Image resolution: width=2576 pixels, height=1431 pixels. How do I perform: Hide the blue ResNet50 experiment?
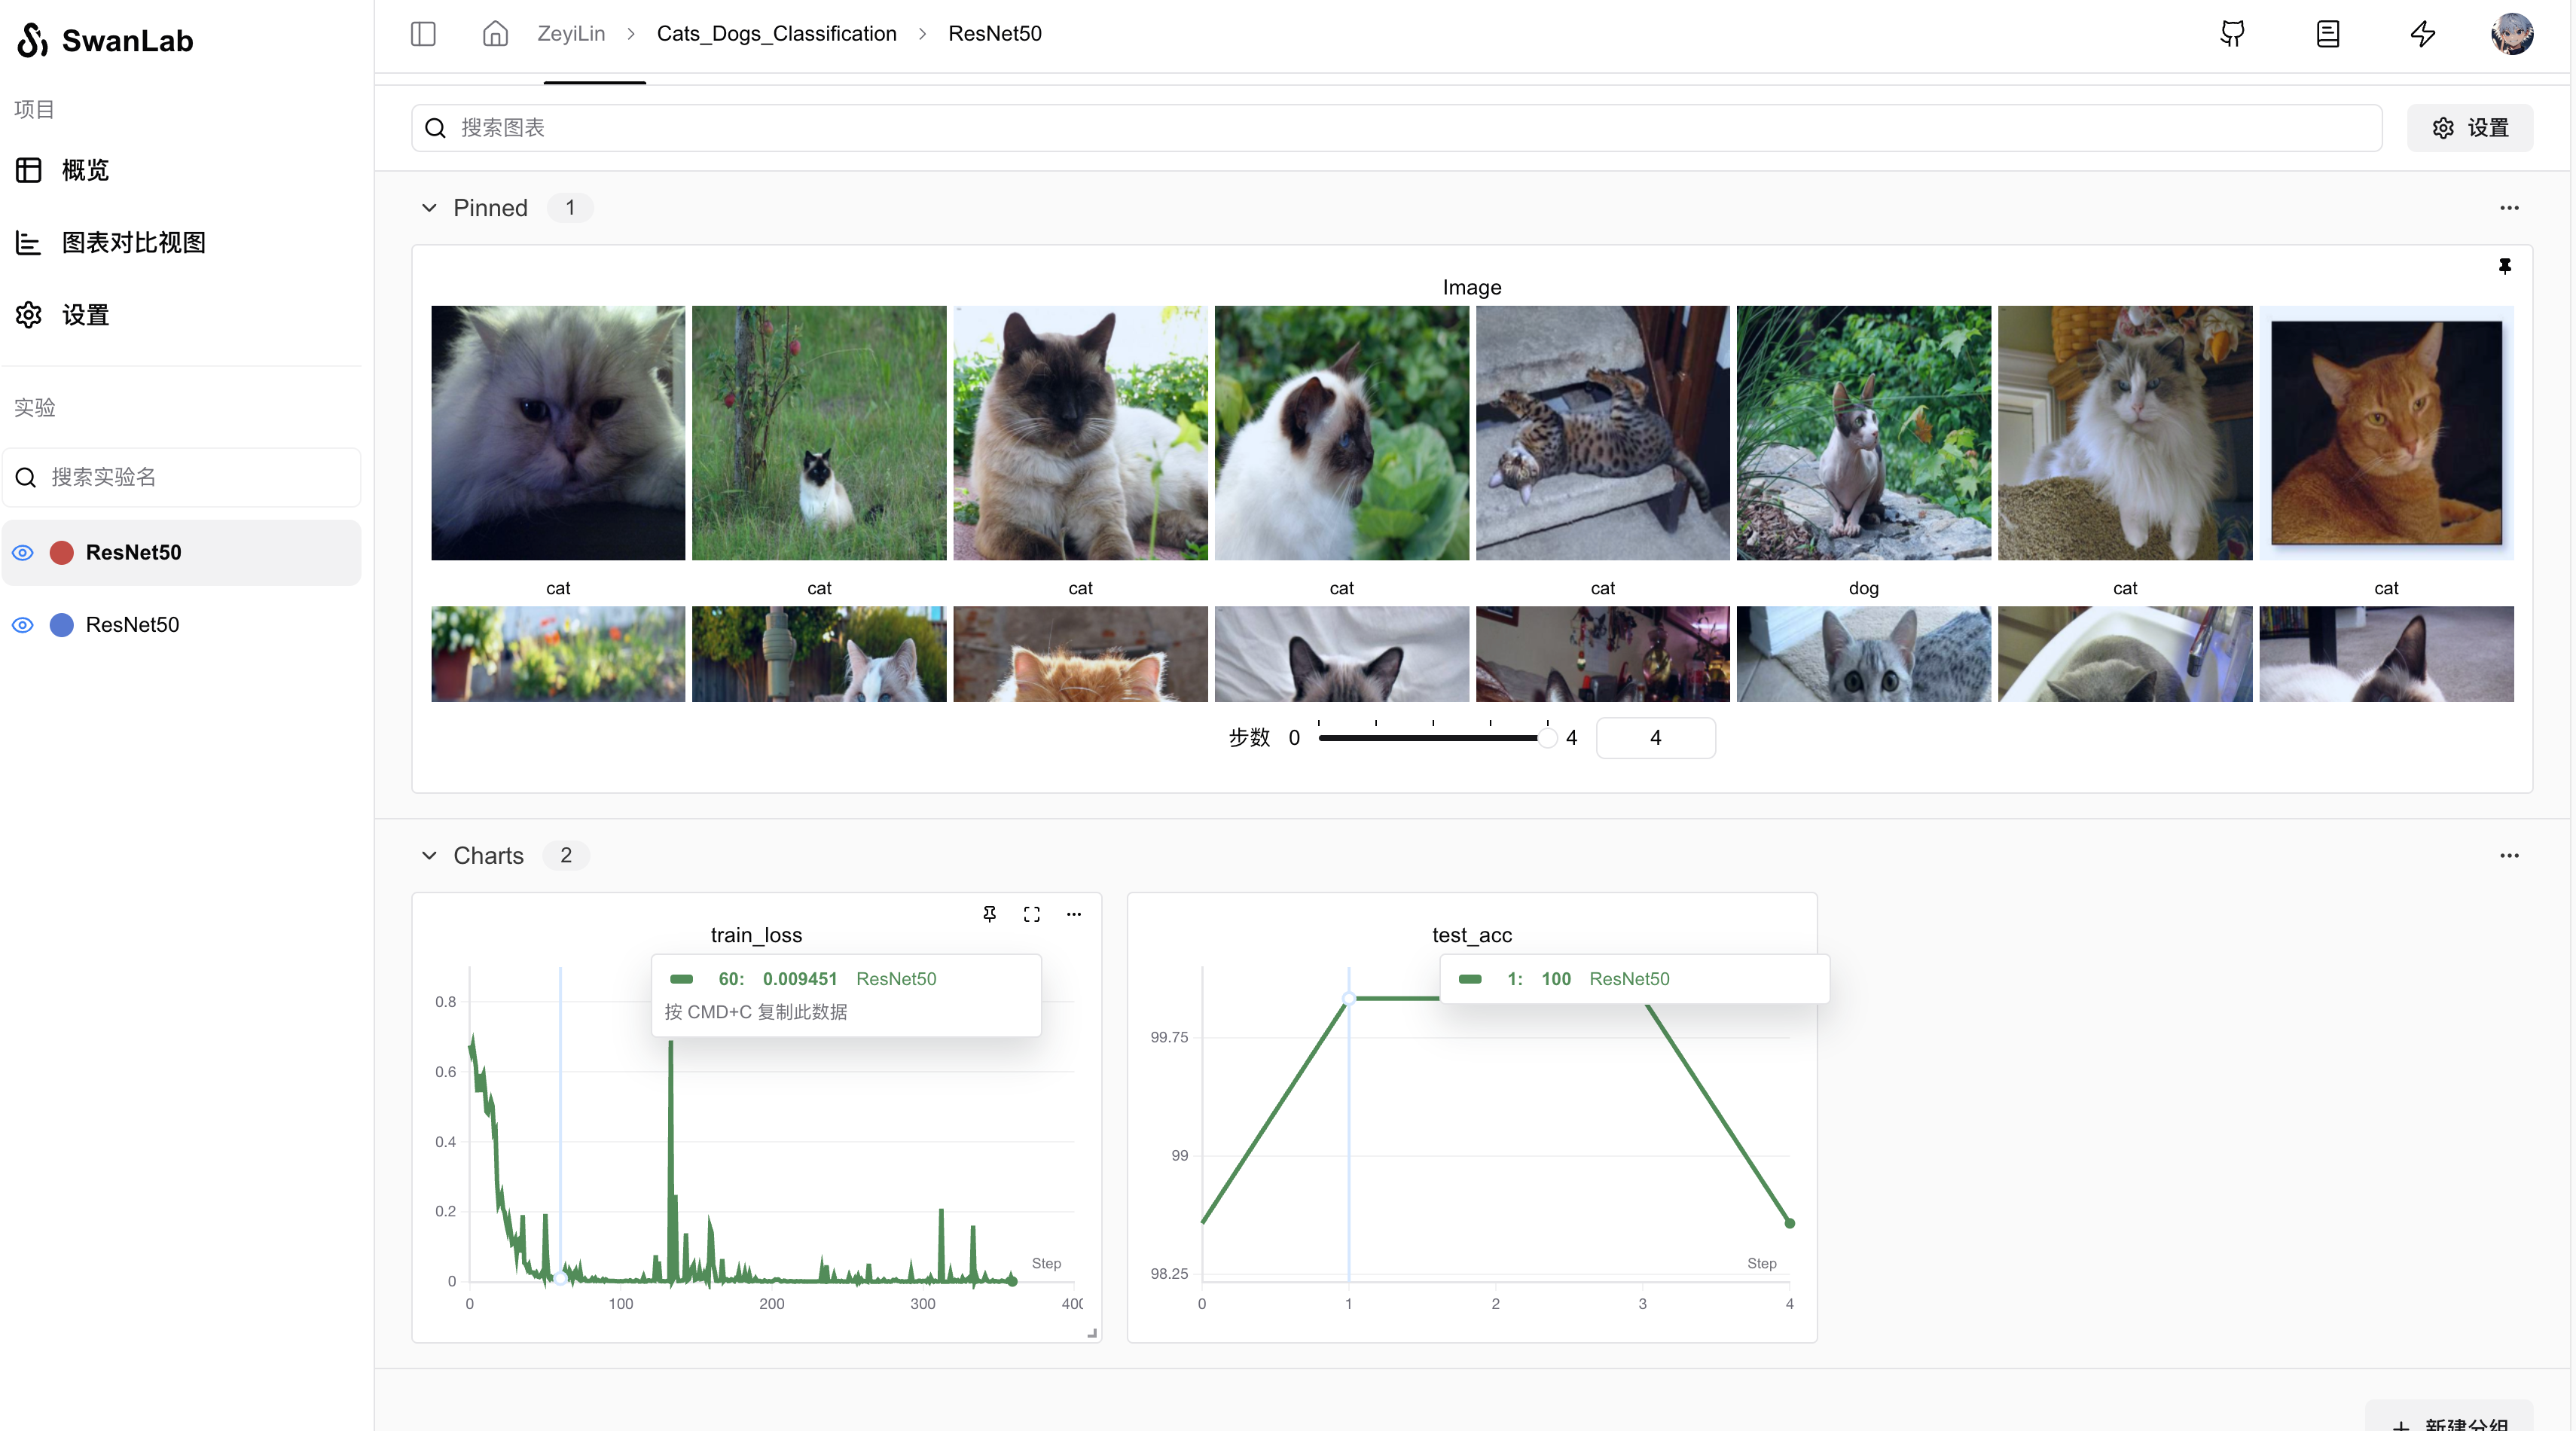pos(23,625)
